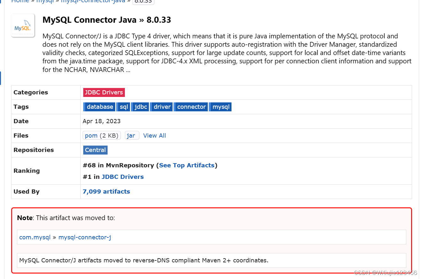Click the Tags row label
Viewport: 422px width, 279px height.
[21, 107]
